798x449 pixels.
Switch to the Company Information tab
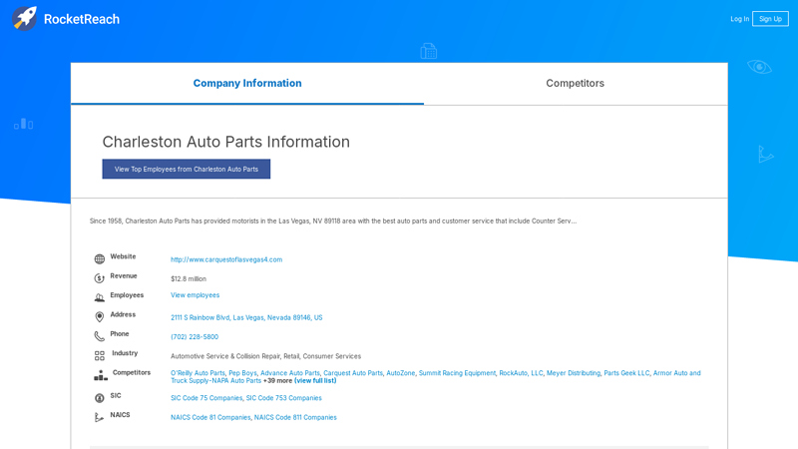pos(247,84)
